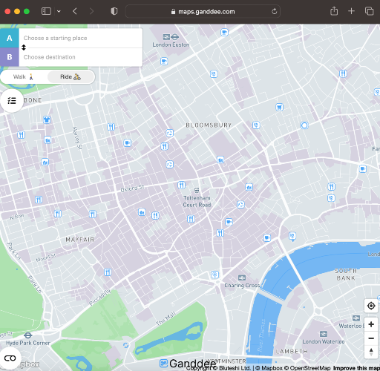Click the locate me target icon

(371, 306)
